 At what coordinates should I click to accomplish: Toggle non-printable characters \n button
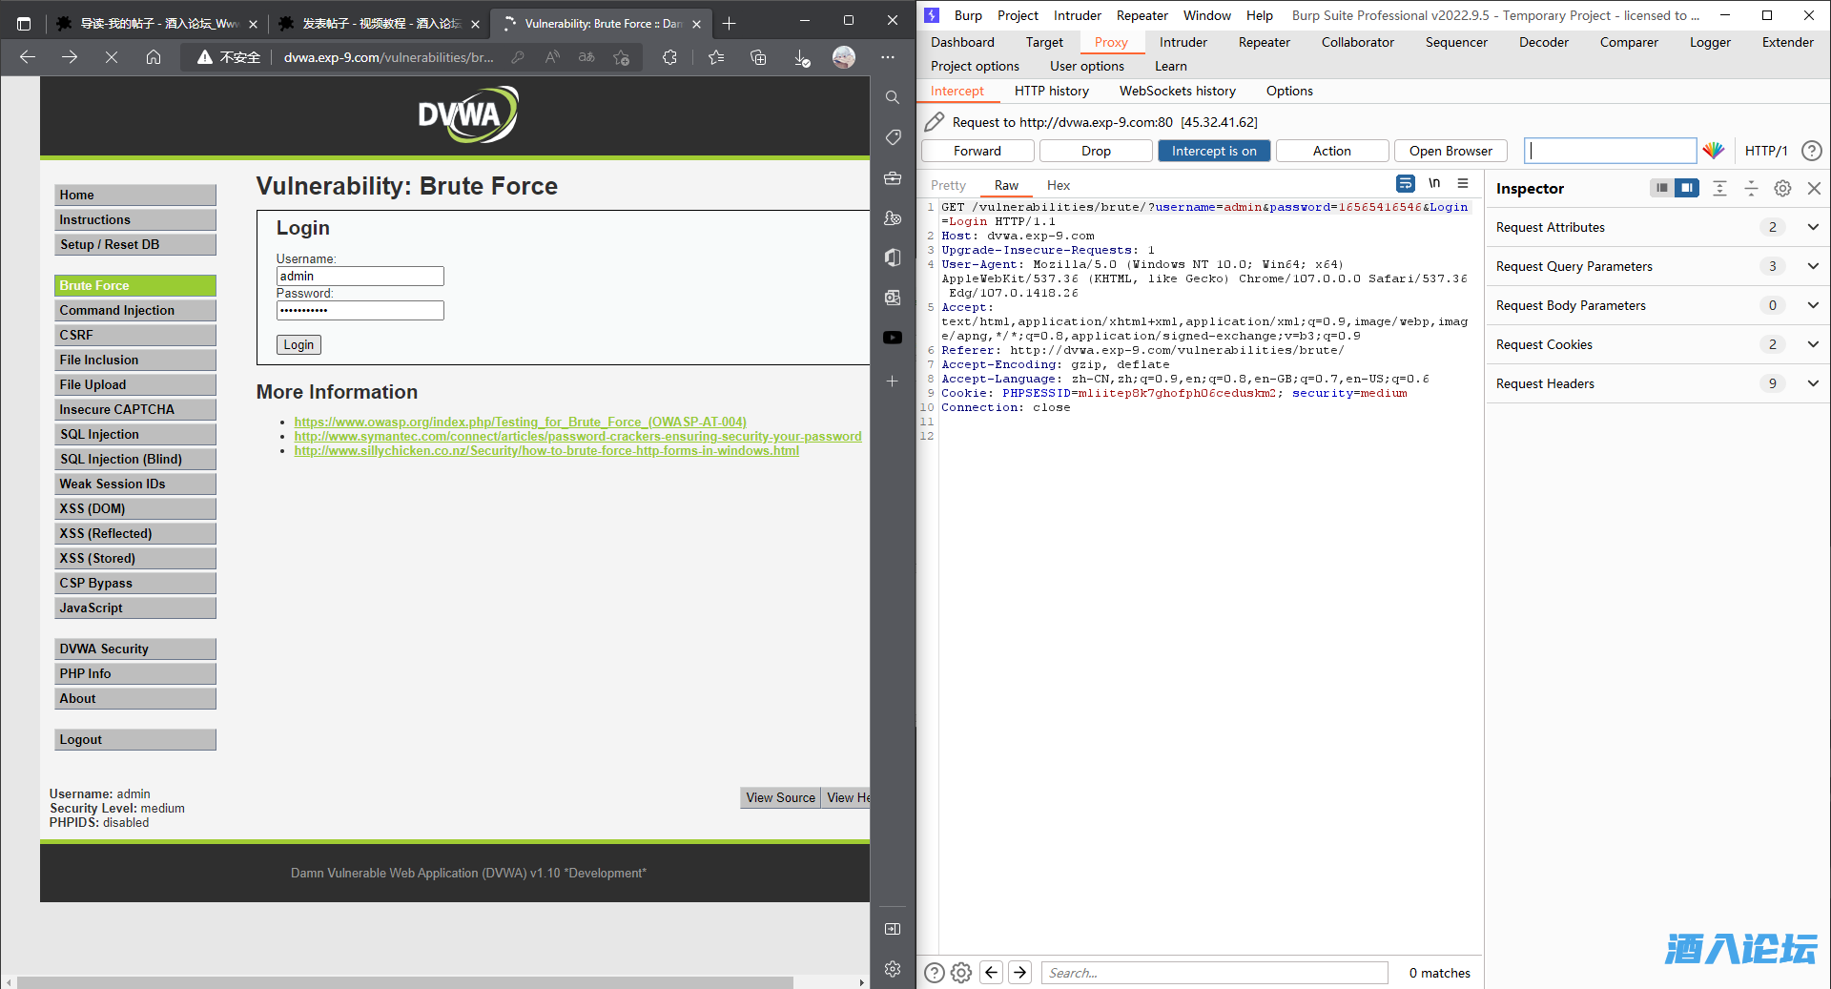(x=1434, y=184)
